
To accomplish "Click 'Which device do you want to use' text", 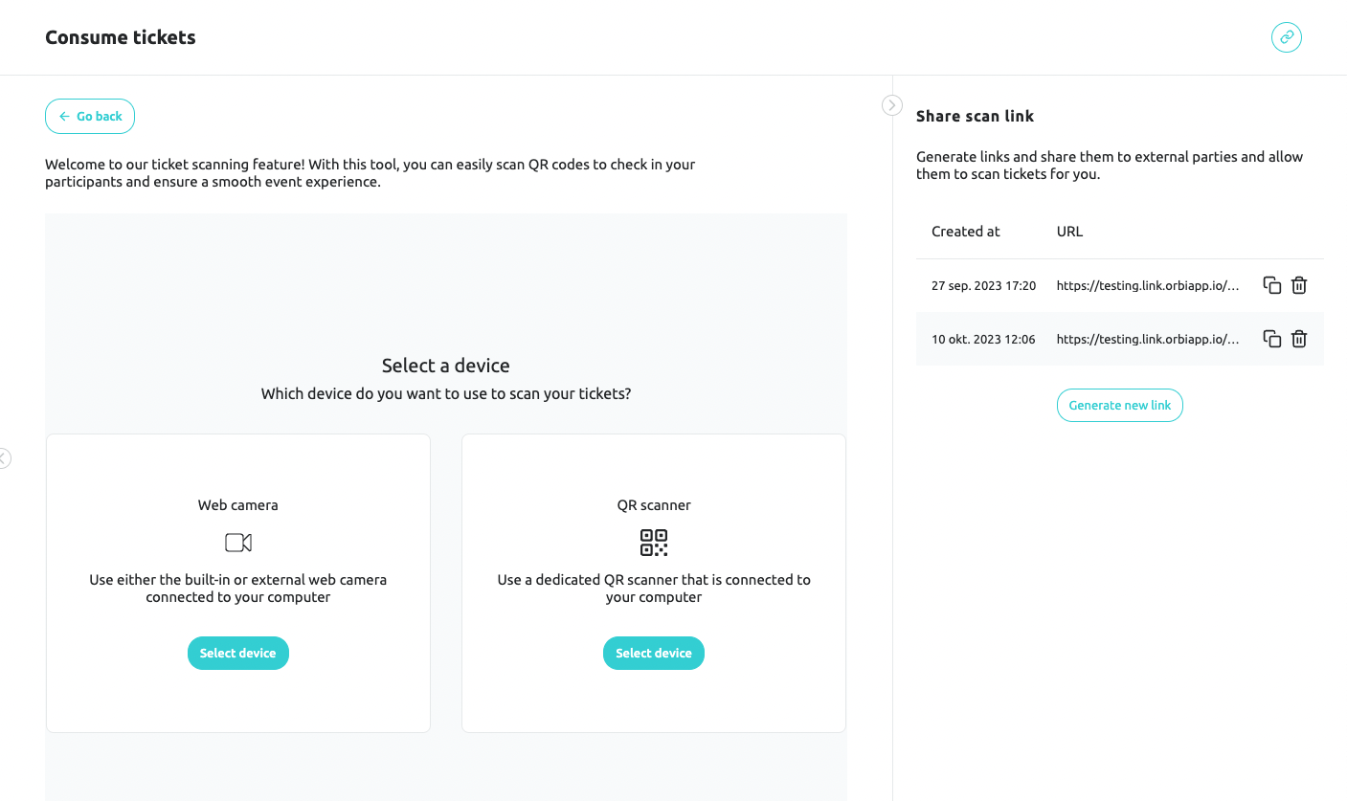I will 446,393.
